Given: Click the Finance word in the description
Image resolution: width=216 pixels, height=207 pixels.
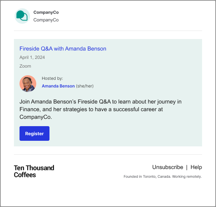Looking at the screenshot, I should pos(30,109).
